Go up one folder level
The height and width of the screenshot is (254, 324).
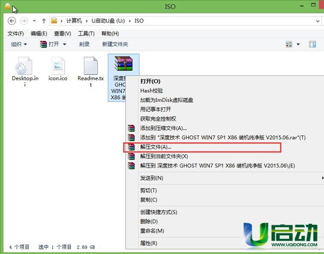44,21
